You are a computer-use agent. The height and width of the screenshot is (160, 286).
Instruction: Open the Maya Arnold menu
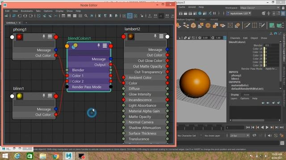(192, 7)
